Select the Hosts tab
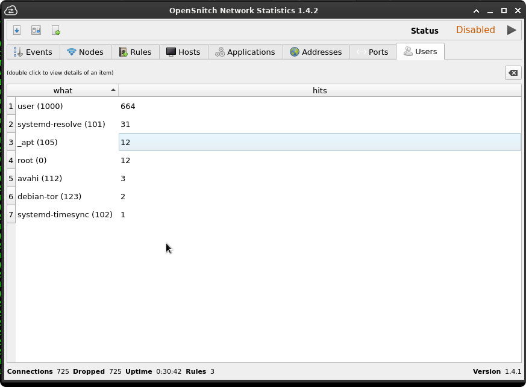This screenshot has width=526, height=387. (184, 52)
